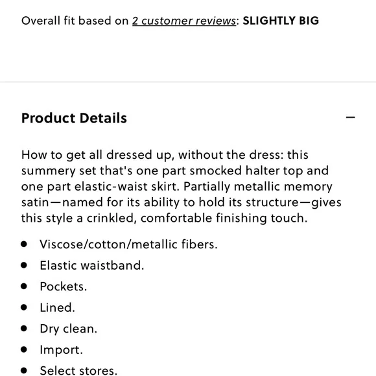Image resolution: width=376 pixels, height=376 pixels.
Task: Select the Elastic waistband list item
Action: tap(92, 265)
